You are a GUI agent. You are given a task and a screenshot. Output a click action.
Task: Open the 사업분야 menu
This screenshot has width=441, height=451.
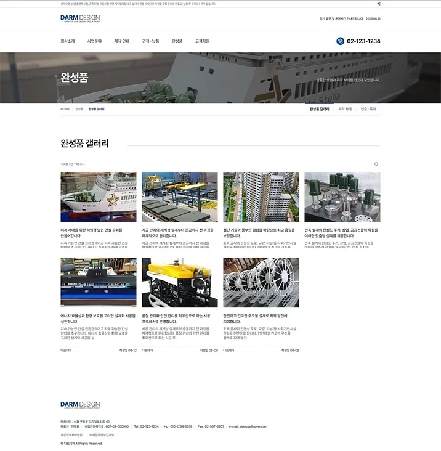(95, 41)
